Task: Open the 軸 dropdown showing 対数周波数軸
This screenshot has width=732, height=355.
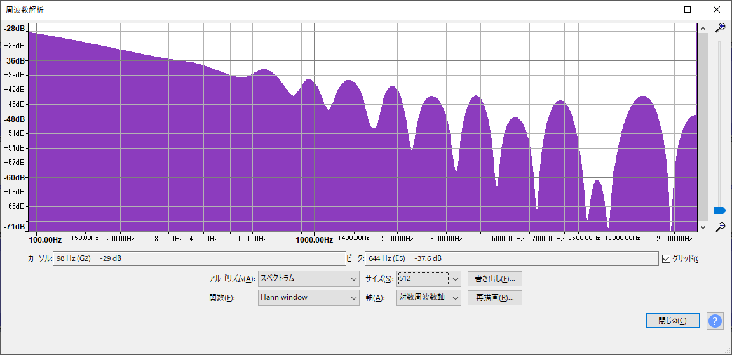Action: coord(428,298)
